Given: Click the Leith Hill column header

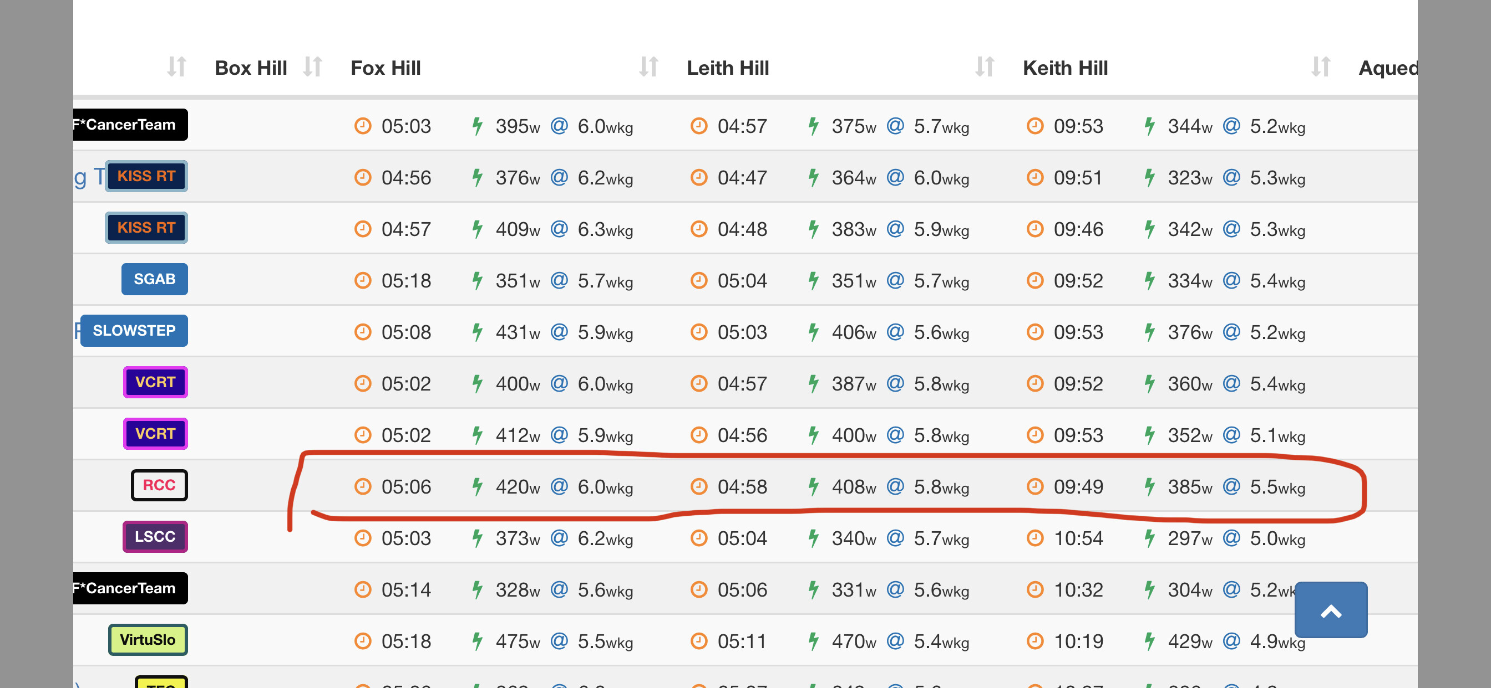Looking at the screenshot, I should click(728, 68).
